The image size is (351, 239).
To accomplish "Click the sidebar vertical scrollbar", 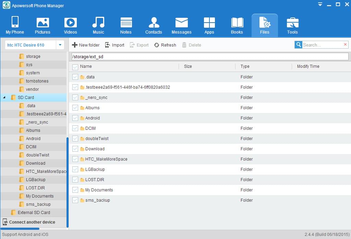I will pos(68,181).
